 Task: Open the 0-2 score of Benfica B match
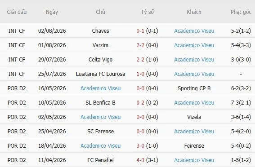pos(140,102)
